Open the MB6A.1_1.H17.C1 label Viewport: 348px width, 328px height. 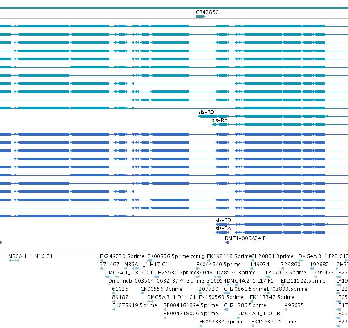146,265
